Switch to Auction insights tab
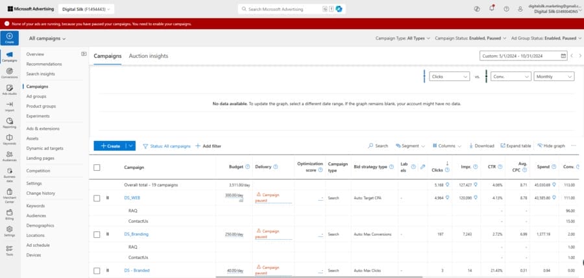Image resolution: width=584 pixels, height=278 pixels. tap(148, 56)
